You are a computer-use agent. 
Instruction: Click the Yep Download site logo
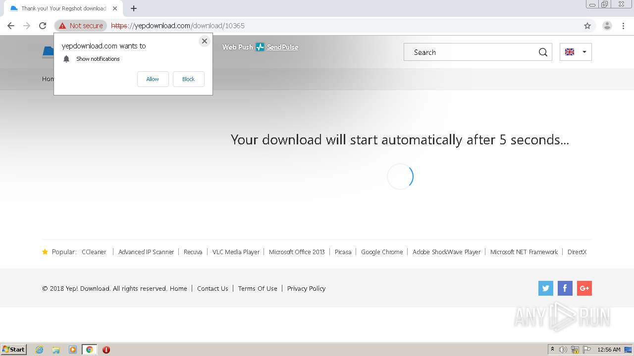[48, 52]
